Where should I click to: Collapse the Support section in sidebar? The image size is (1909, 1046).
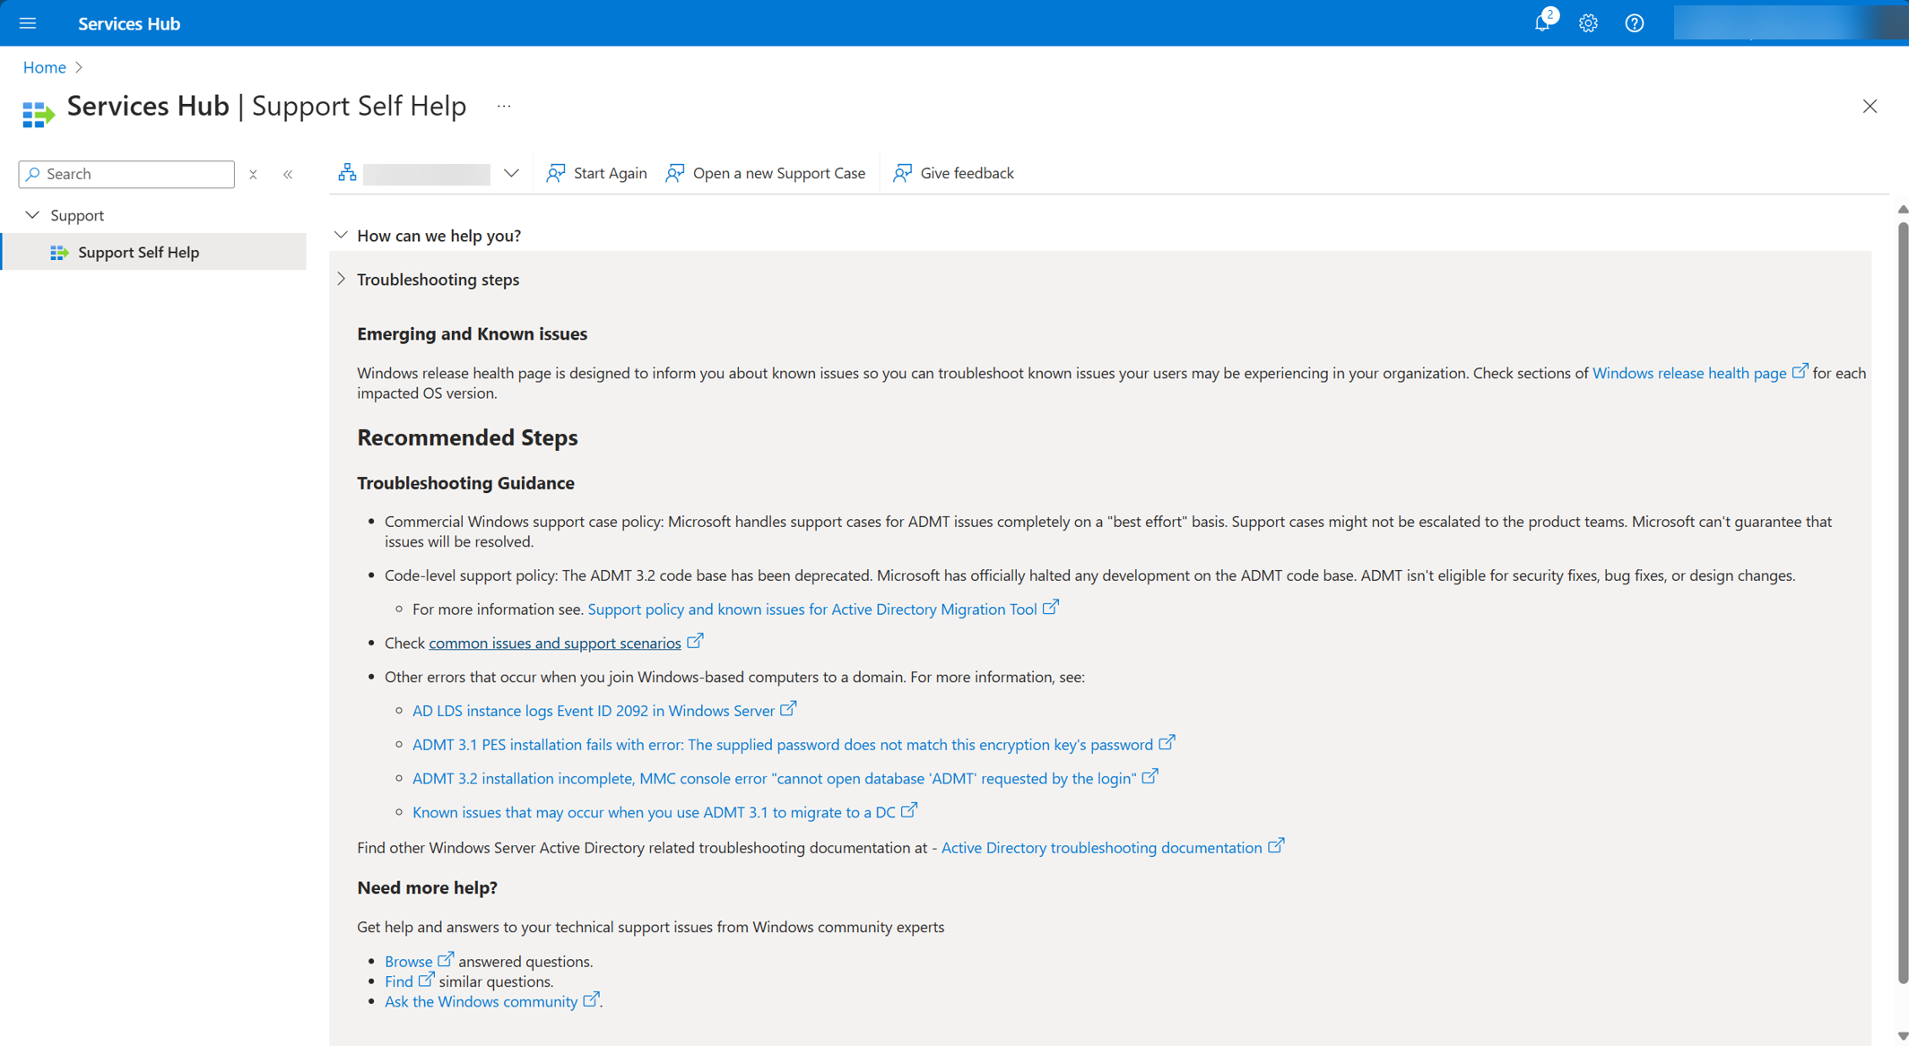(x=35, y=214)
